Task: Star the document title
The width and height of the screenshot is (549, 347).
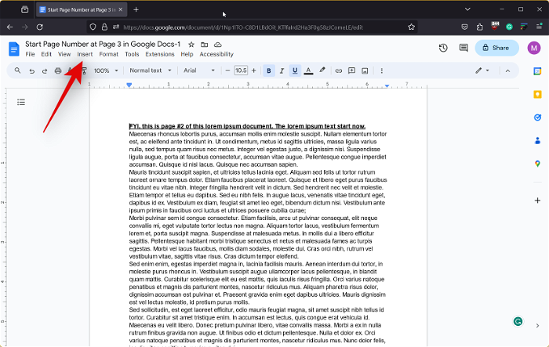Action: point(191,45)
